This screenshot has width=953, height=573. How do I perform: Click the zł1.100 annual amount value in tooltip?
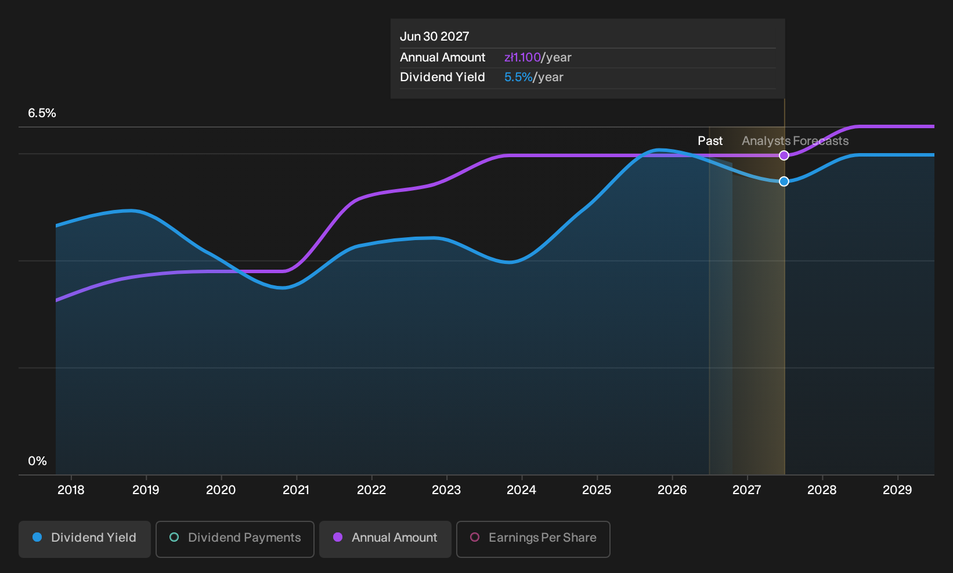point(522,57)
